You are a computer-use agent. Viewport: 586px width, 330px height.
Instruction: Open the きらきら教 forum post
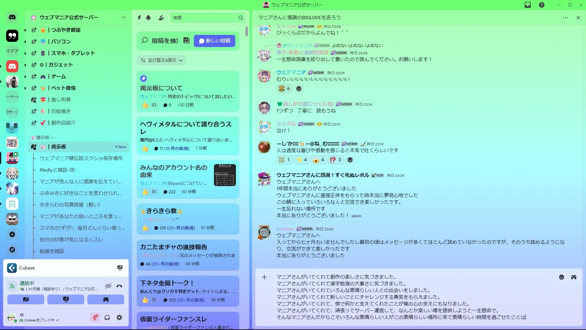click(x=162, y=211)
